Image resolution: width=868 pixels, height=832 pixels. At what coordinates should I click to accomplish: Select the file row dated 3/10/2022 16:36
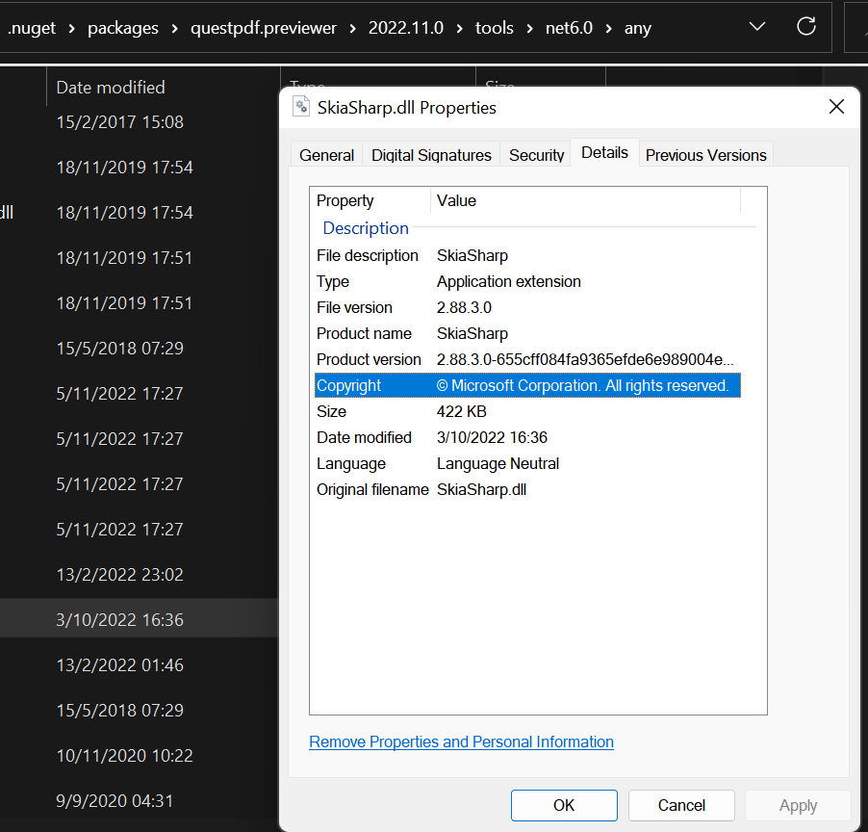(118, 619)
